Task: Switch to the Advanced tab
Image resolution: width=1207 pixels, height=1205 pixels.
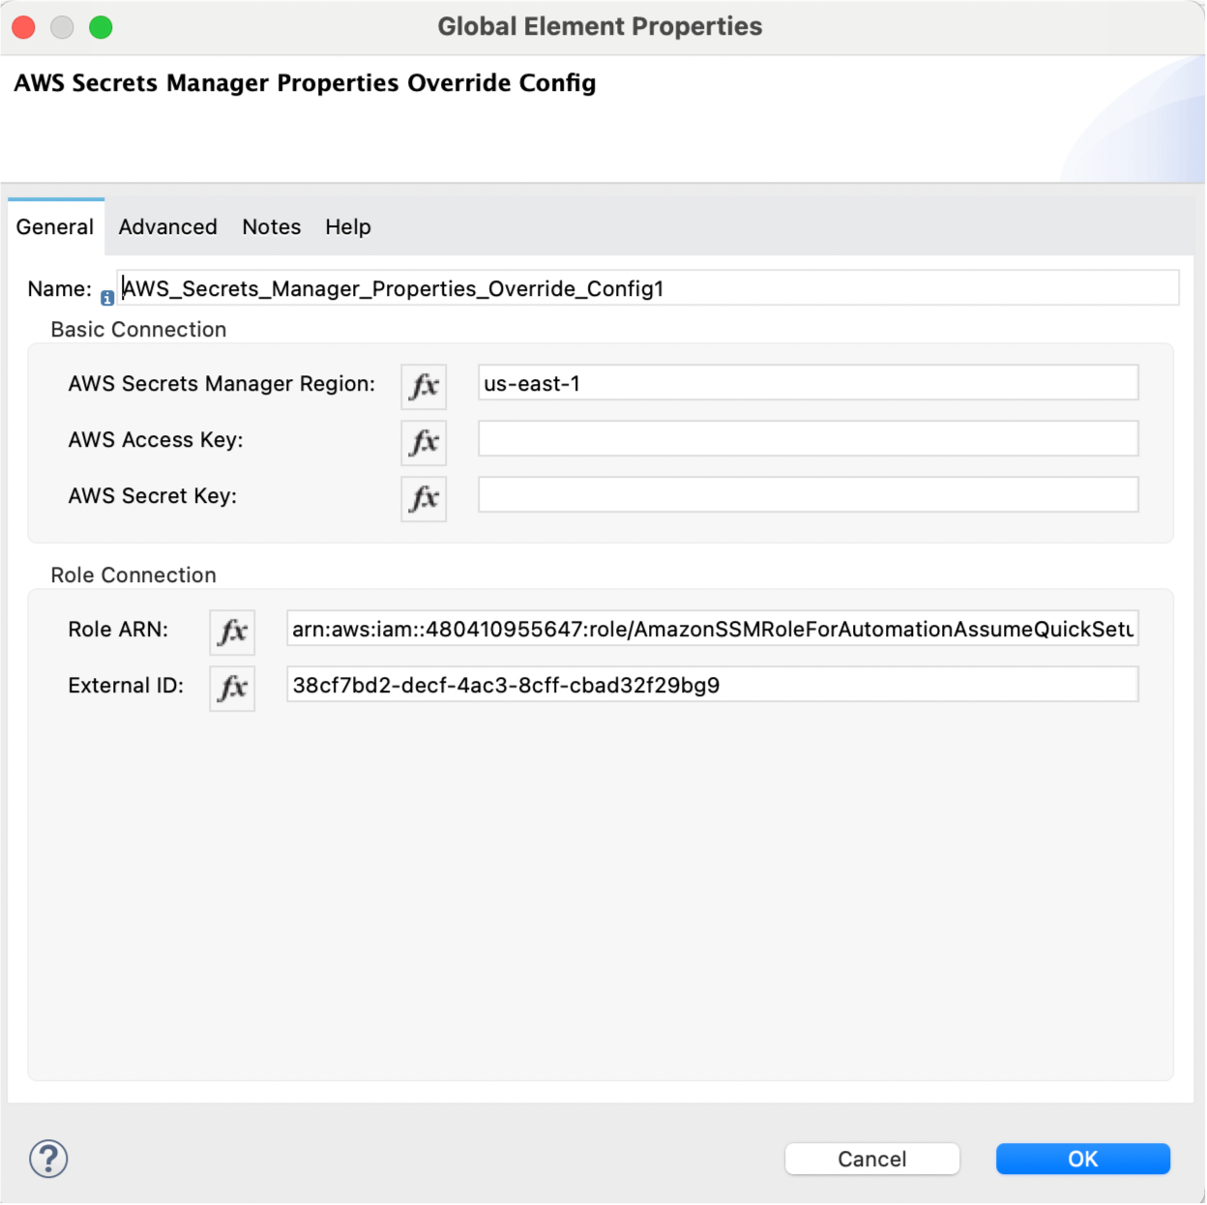Action: (x=166, y=226)
